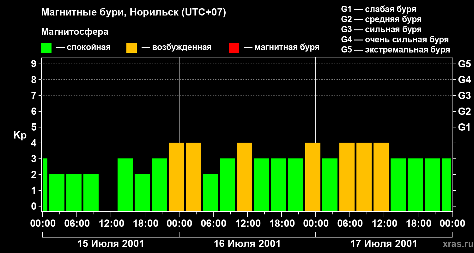
Task: Click the red 'магнитная буря' legend swatch
Action: pyautogui.click(x=234, y=48)
